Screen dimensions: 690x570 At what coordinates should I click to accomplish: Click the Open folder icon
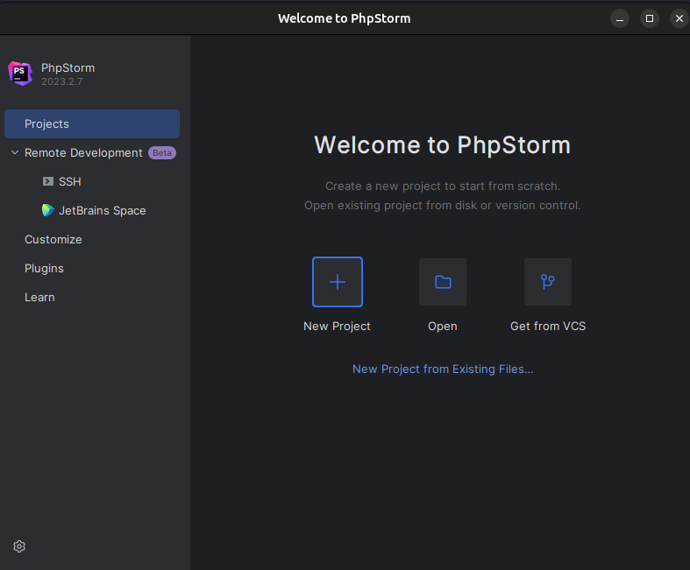443,282
